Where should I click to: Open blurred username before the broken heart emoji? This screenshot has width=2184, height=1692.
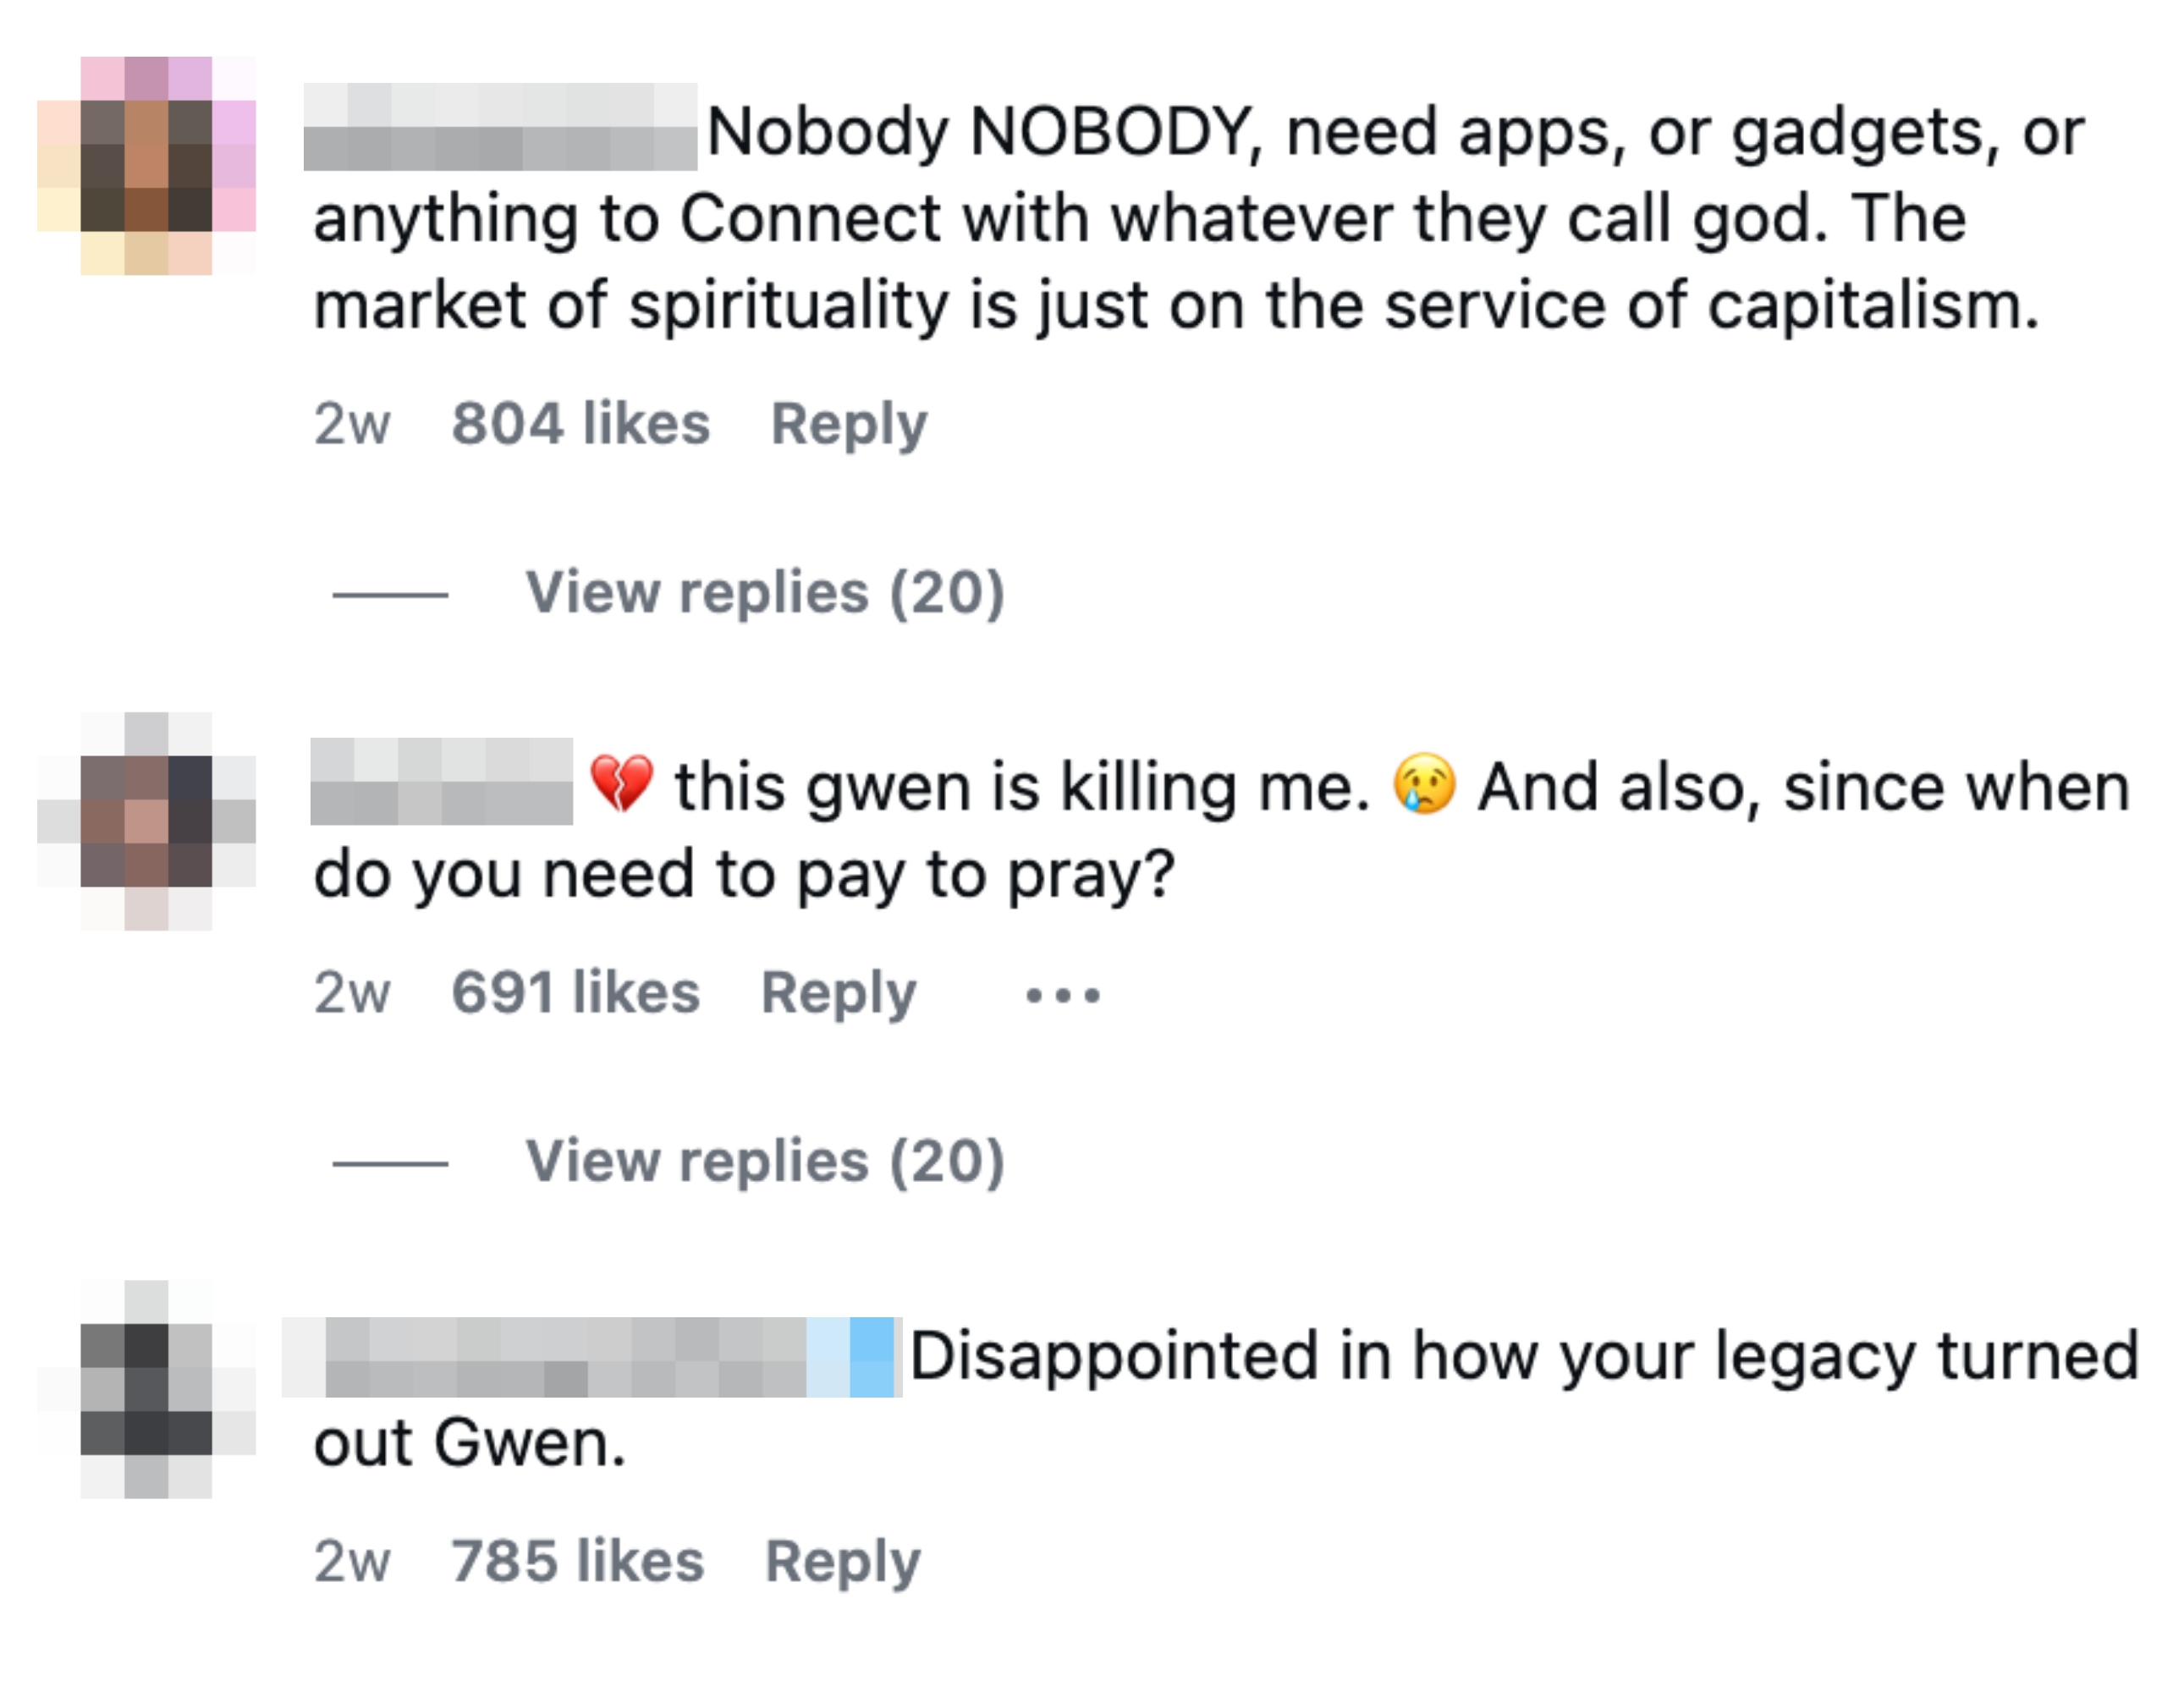441,782
